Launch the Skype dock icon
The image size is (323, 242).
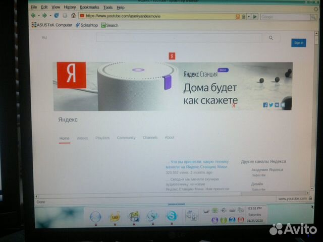click(172, 216)
